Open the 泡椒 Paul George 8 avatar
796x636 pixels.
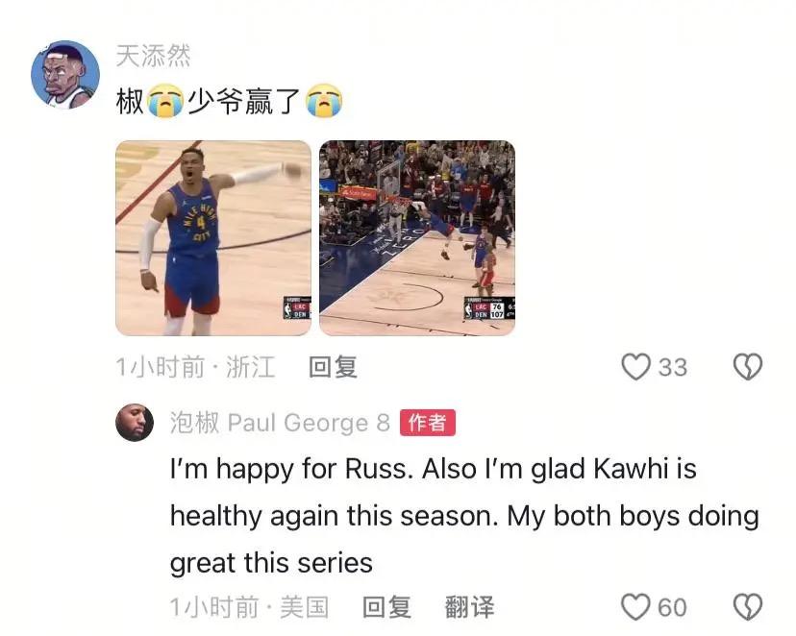(x=135, y=423)
